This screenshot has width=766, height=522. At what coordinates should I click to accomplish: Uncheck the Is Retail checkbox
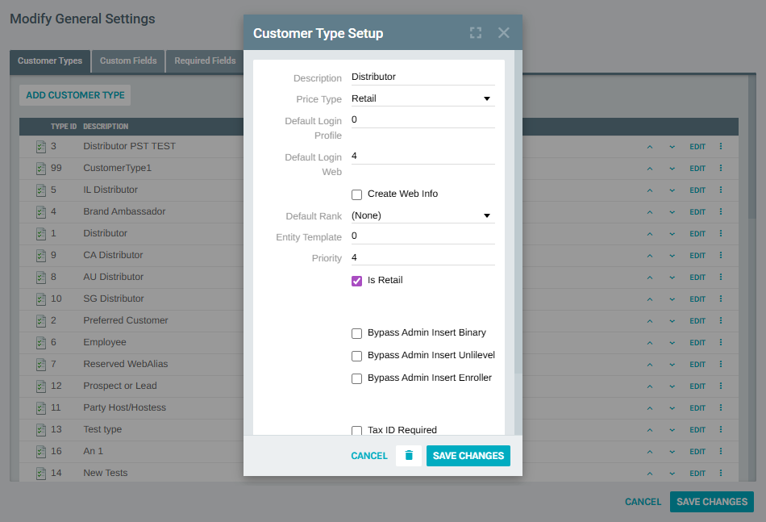coord(356,281)
